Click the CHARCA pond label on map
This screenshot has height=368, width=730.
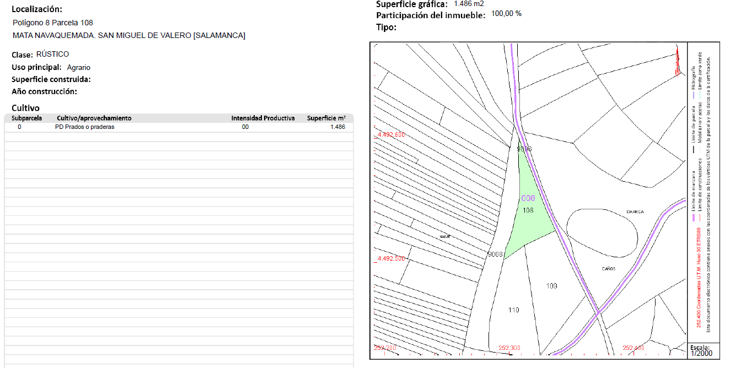coord(635,212)
